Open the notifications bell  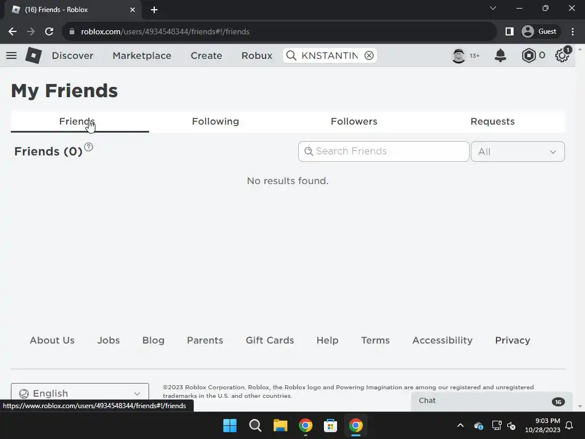500,55
